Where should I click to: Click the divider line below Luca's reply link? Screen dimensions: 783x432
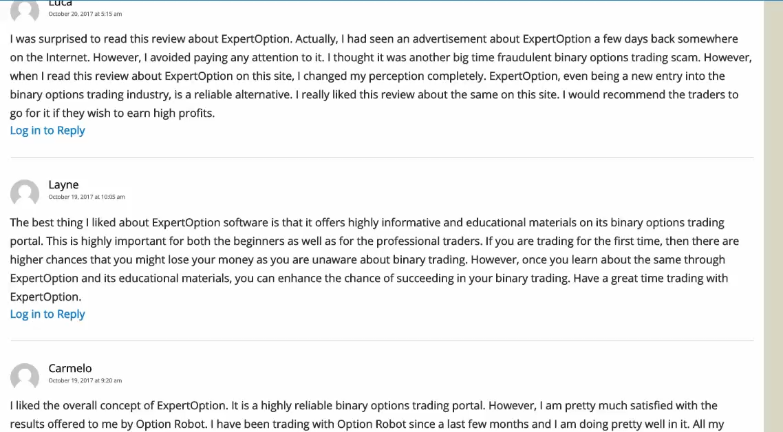(x=382, y=158)
